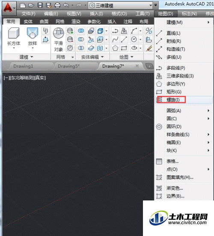Switch to the Drawing5* document tab
Screen dimensions: 214x236
click(x=75, y=66)
